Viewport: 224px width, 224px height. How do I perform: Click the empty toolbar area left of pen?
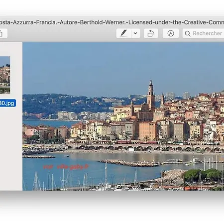tap(61, 33)
